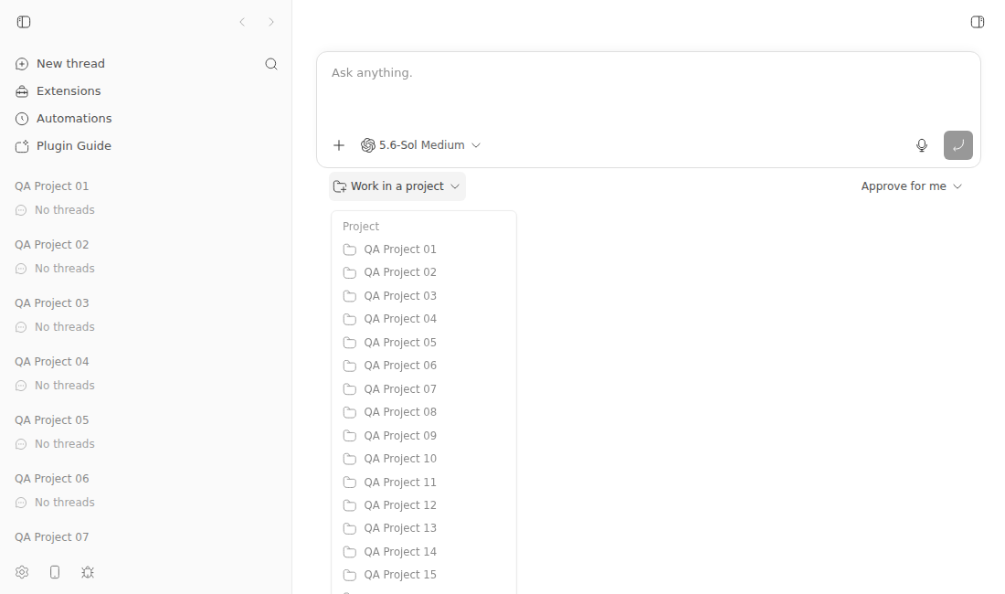Viewport: 1005px width, 594px height.
Task: Click folder icon next to QA Project 09
Action: [x=349, y=436]
